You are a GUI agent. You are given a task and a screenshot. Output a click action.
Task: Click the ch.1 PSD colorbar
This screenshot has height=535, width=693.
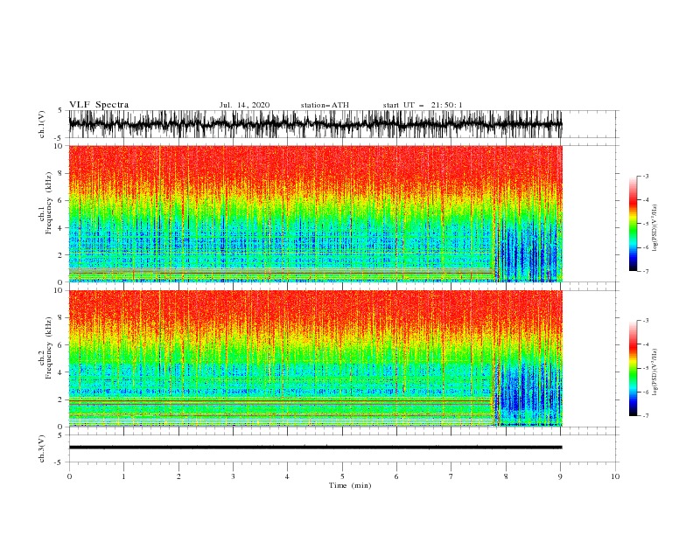tap(633, 224)
